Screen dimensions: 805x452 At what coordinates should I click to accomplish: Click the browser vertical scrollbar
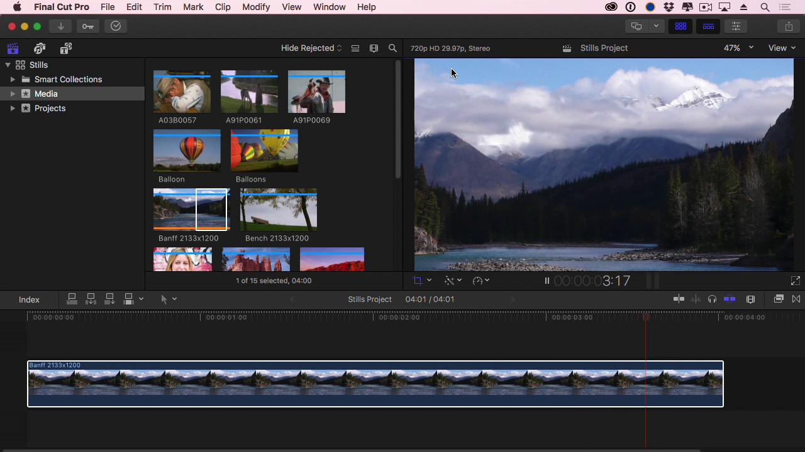click(397, 119)
